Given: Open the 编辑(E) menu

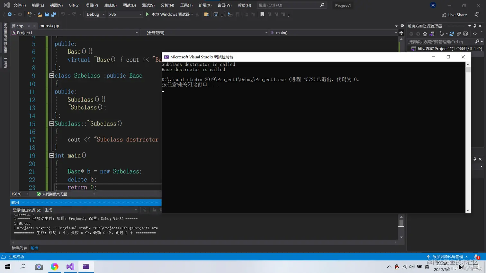Looking at the screenshot, I should 38,5.
